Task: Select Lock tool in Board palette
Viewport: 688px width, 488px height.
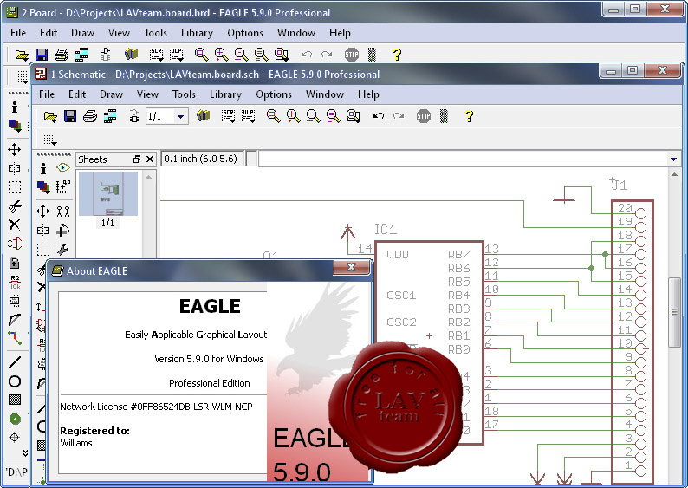Action: [15, 263]
